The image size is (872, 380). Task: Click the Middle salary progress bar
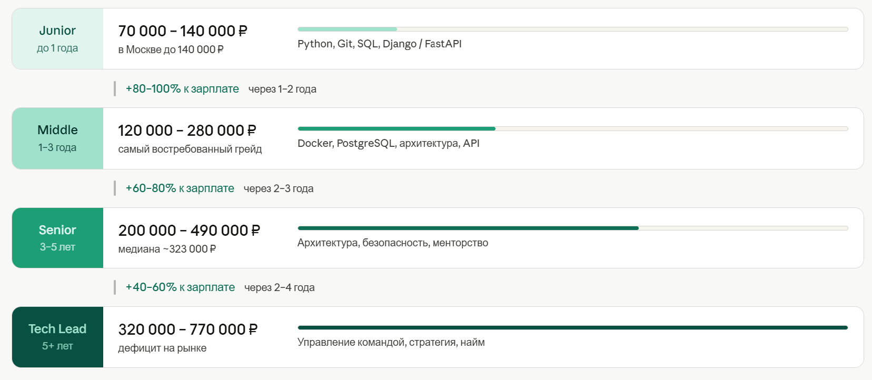coord(572,128)
